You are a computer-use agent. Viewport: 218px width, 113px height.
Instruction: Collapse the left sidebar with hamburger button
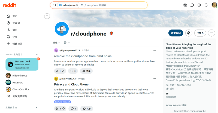(x=47, y=16)
